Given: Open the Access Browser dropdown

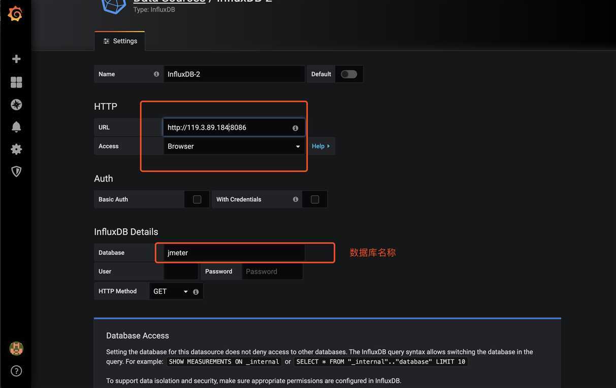Looking at the screenshot, I should click(x=234, y=146).
